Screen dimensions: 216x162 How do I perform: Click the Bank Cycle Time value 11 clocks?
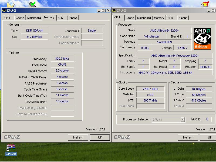tap(62, 95)
